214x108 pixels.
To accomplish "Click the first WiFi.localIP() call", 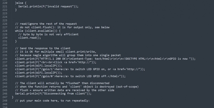I will (x=39, y=66).
